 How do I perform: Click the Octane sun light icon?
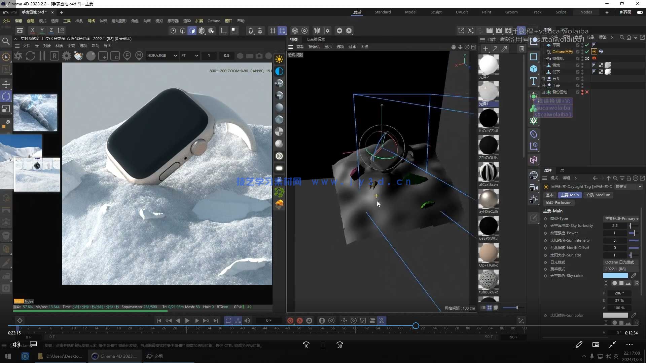coord(279,59)
